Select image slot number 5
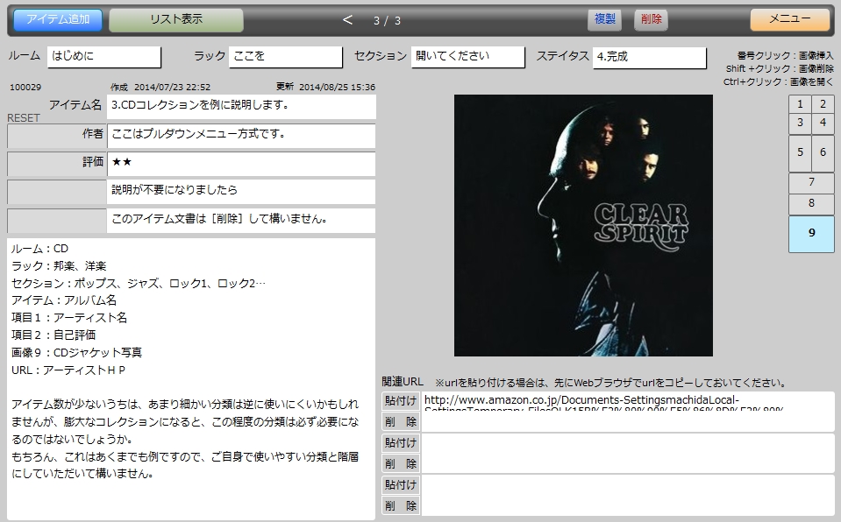The image size is (841, 522). (x=800, y=152)
